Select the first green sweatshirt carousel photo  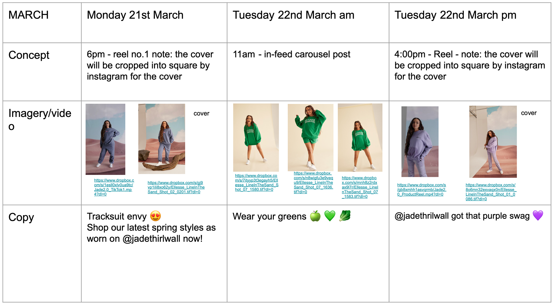pos(256,137)
